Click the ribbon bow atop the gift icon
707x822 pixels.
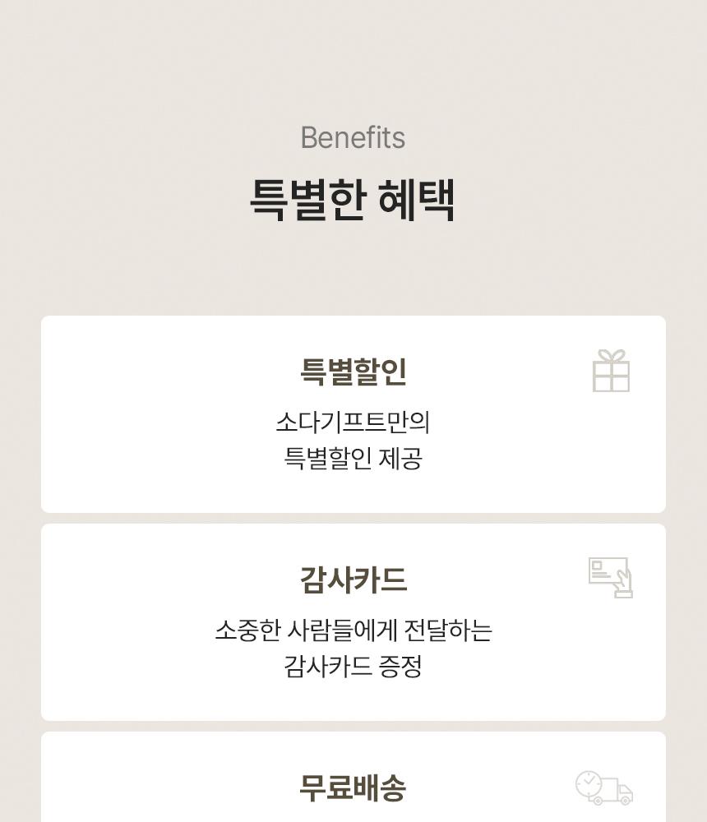point(611,356)
